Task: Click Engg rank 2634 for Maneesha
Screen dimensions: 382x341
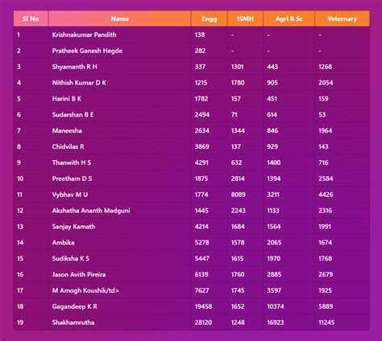Action: [x=202, y=131]
